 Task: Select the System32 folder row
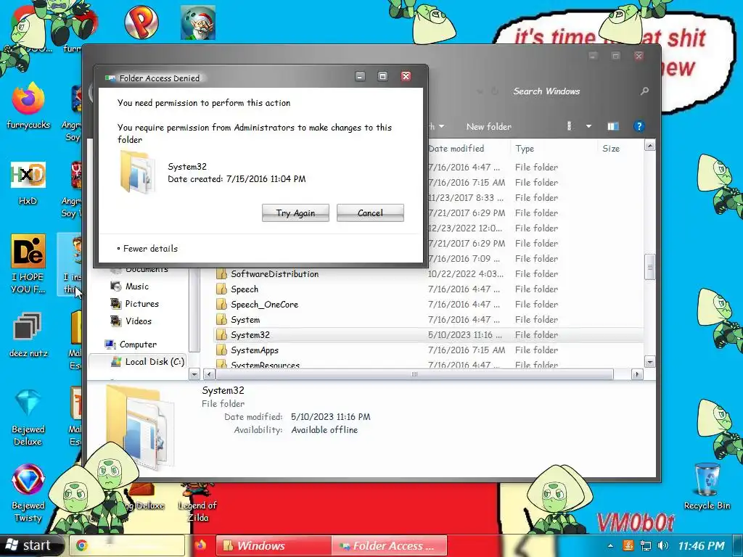[428, 335]
